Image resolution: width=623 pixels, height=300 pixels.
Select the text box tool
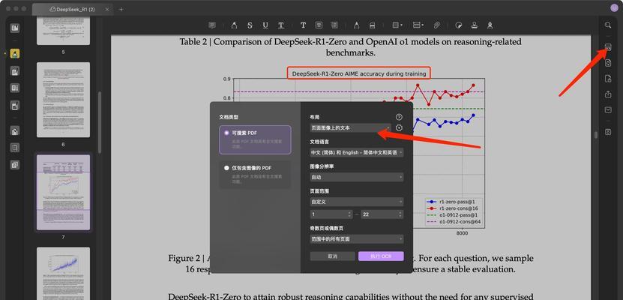point(319,25)
